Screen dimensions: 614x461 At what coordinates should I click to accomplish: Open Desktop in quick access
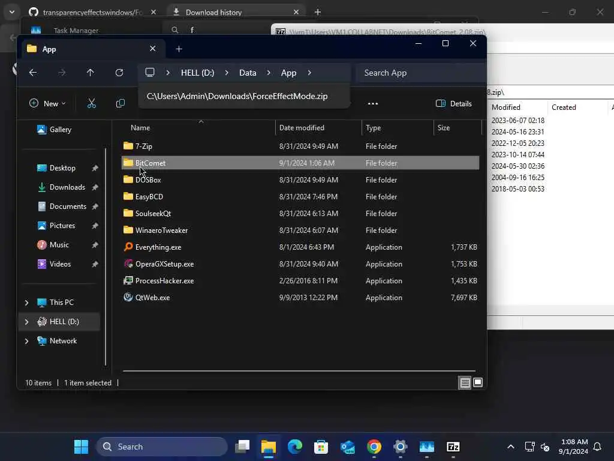(56, 168)
